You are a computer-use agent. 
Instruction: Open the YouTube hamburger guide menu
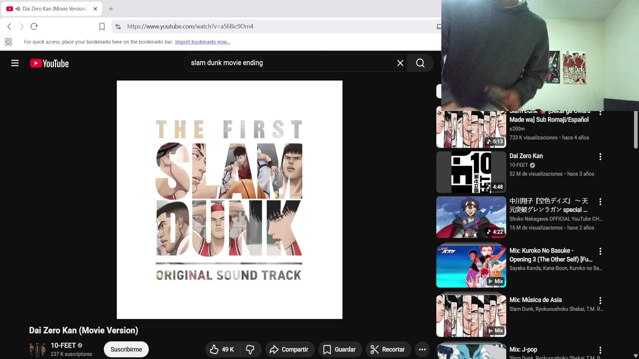tap(15, 63)
